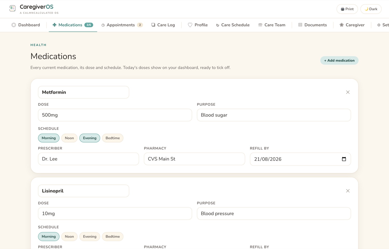389x249 pixels.
Task: Click the refill date 21/08/2026 field
Action: tap(300, 159)
